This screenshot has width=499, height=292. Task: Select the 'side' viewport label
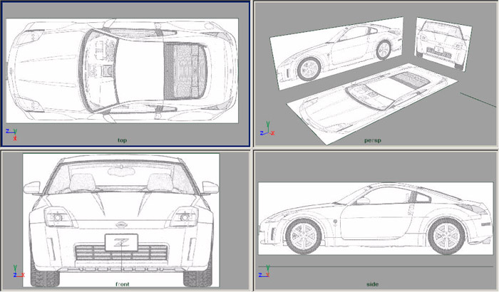coord(372,283)
